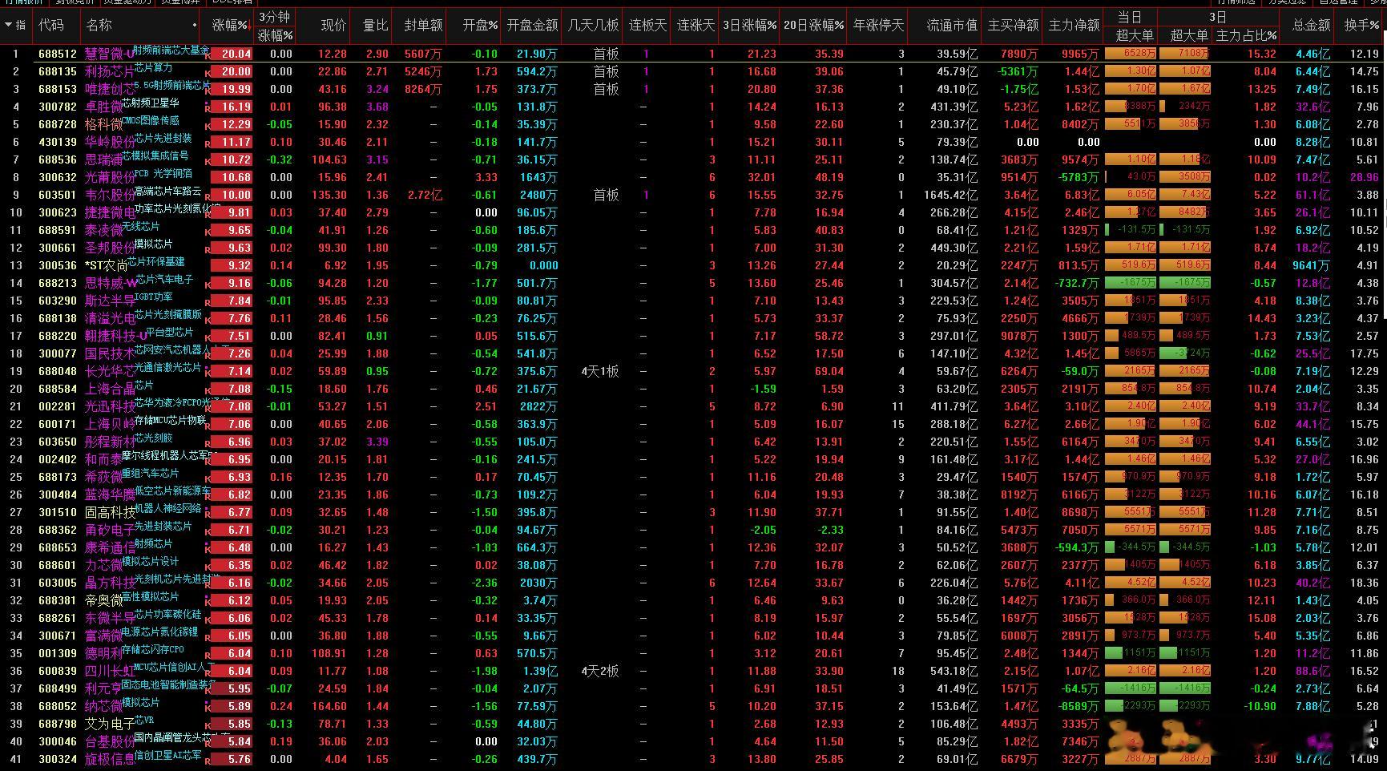Select stock 康希通信

(x=111, y=547)
